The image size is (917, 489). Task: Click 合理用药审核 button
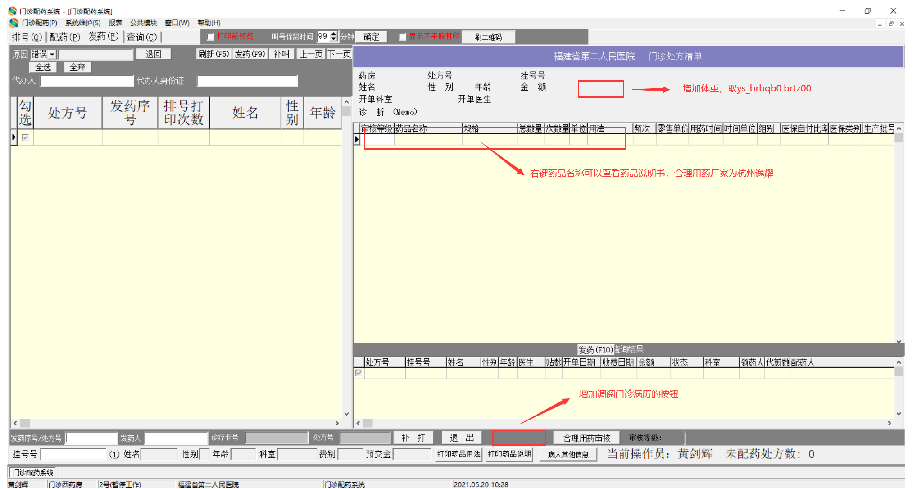586,438
